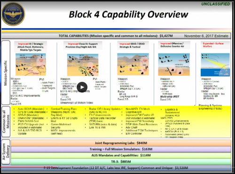Screen dimensions: 235x174
Task: Click the play button overlay
Action: [82, 87]
